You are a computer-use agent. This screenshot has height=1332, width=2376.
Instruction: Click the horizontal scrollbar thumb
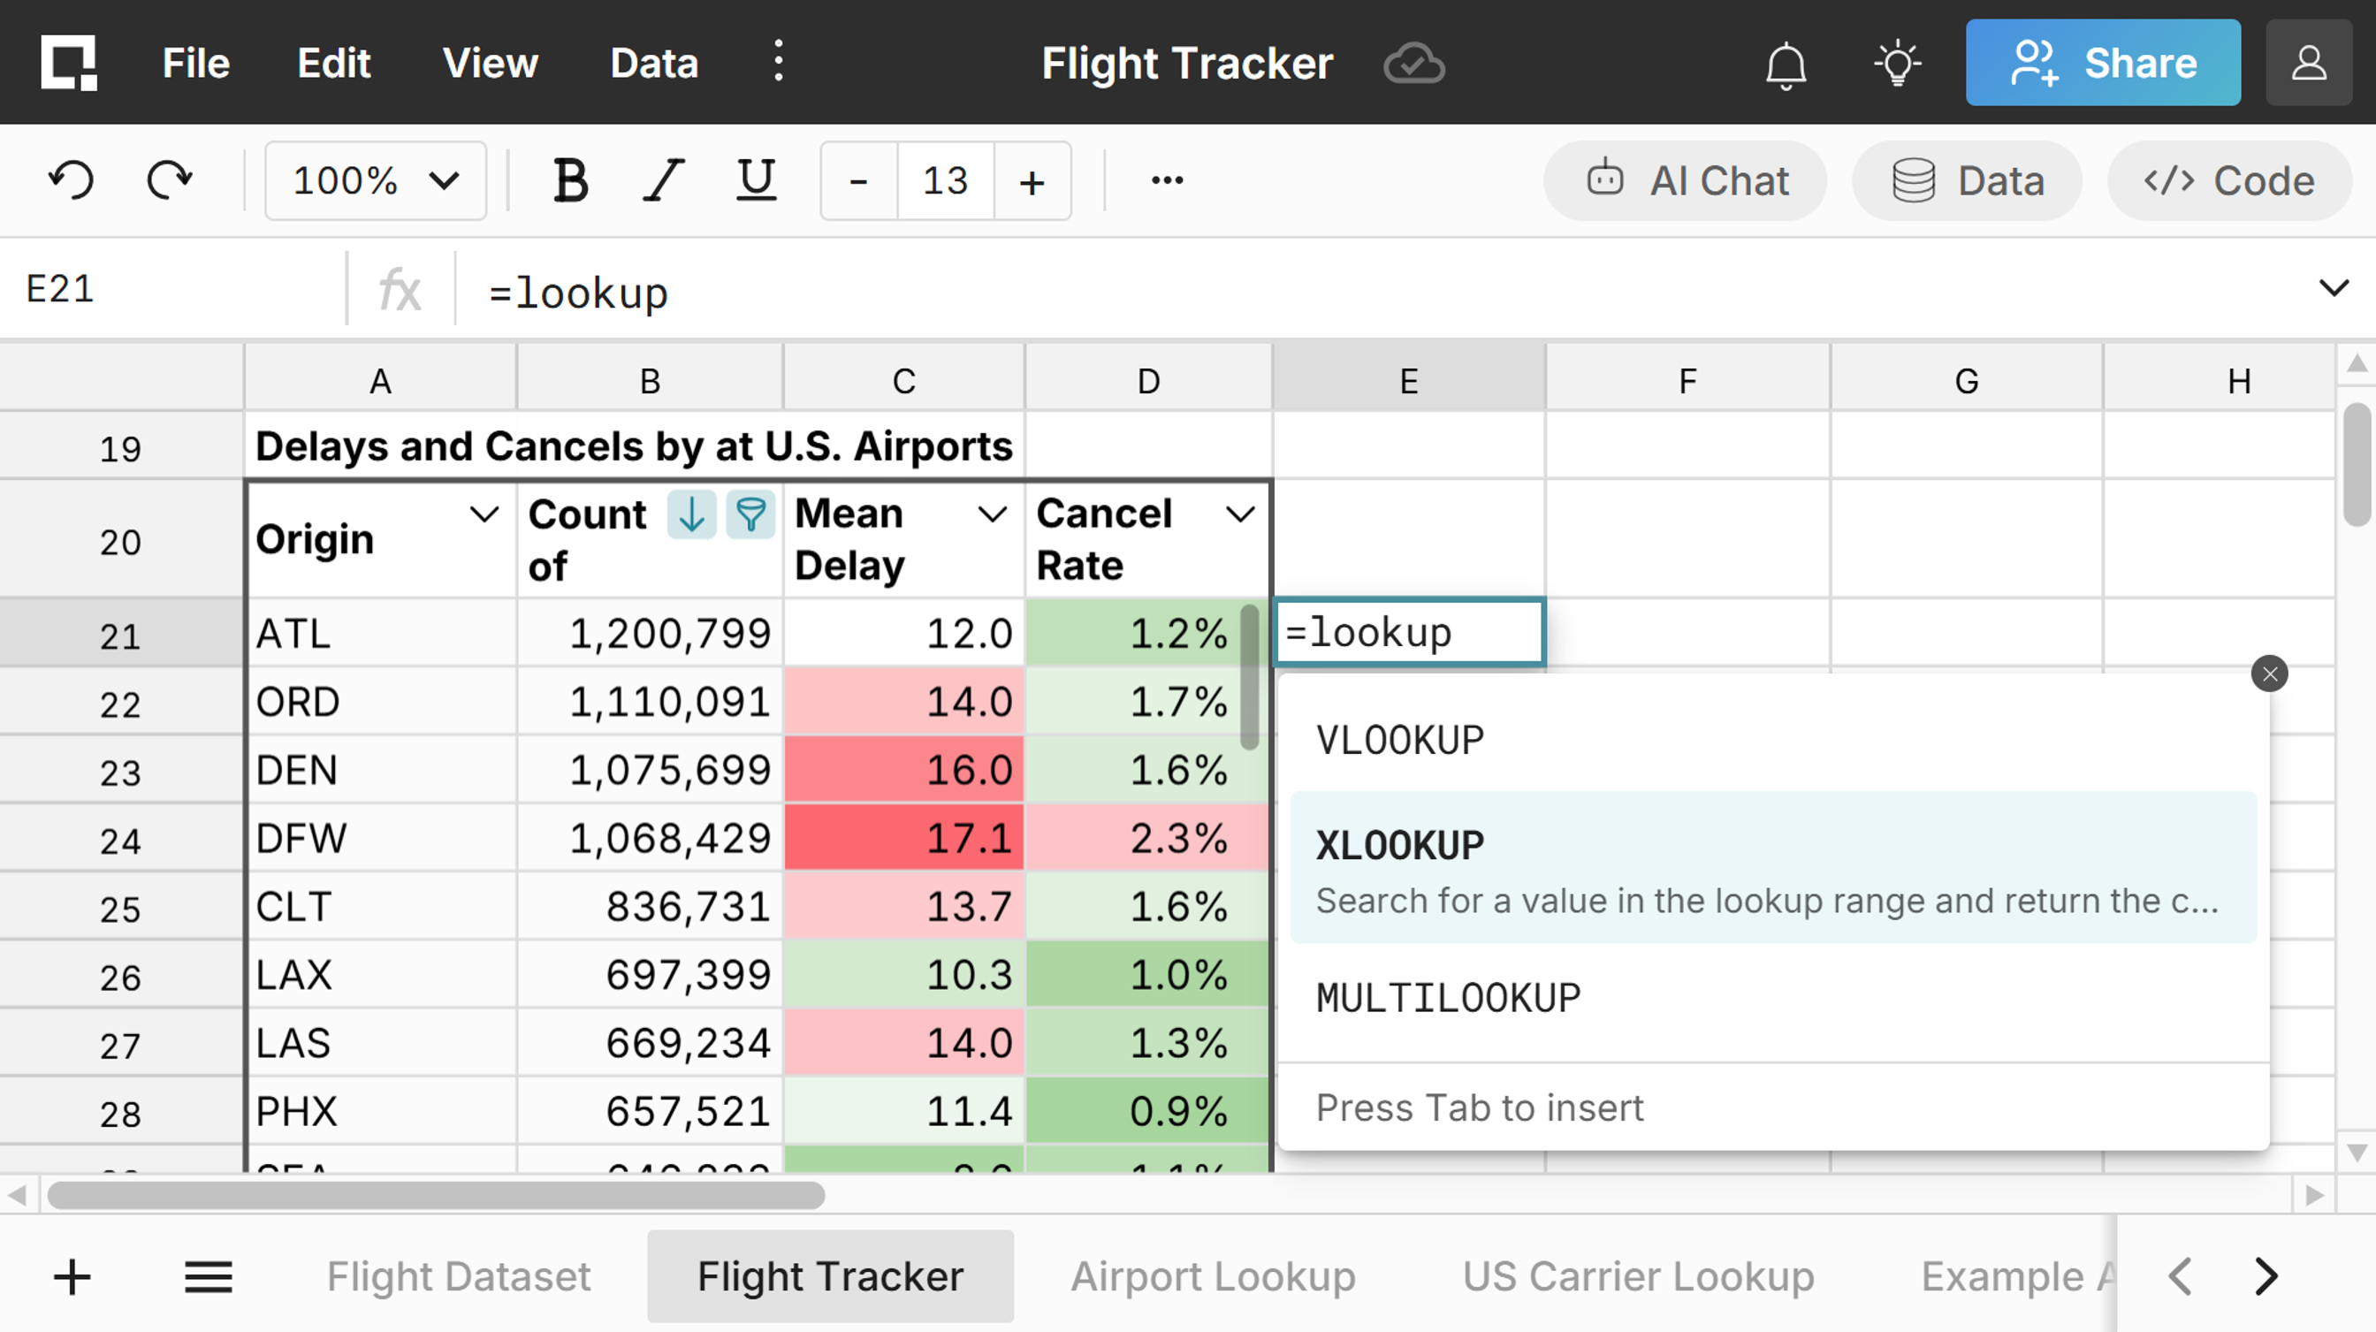click(436, 1196)
